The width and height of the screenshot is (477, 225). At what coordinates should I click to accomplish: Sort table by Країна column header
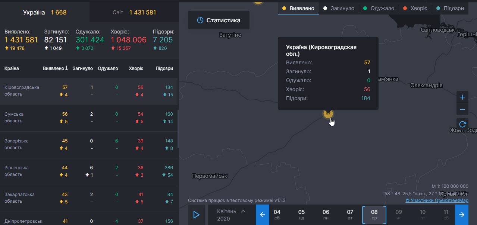[x=12, y=68]
